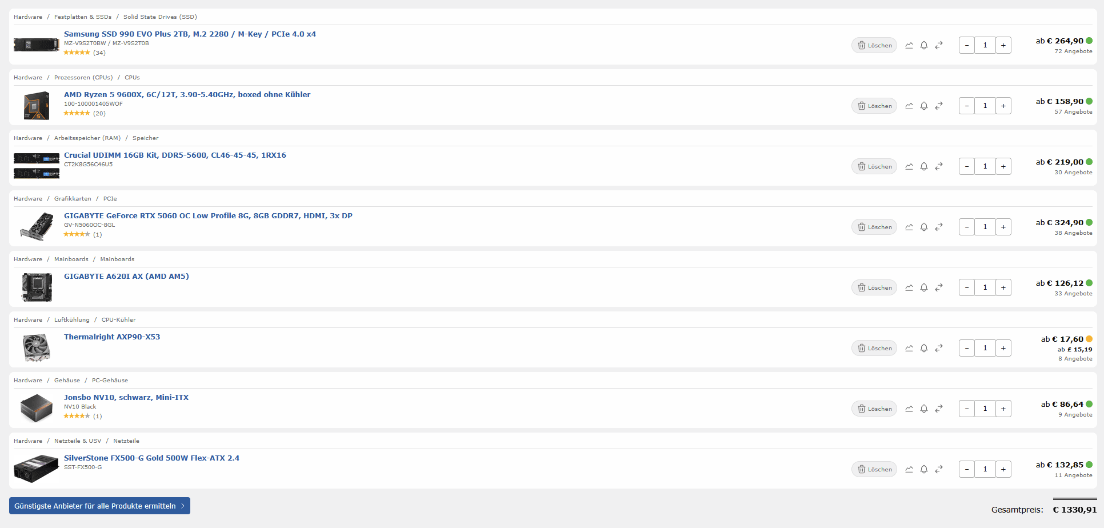
Task: Decrease quantity of GIGABYTE GeForce RTX 5060
Action: click(967, 227)
